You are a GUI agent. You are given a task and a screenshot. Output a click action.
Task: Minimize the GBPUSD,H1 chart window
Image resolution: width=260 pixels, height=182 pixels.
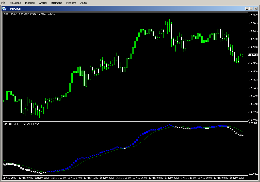pyautogui.click(x=247, y=9)
